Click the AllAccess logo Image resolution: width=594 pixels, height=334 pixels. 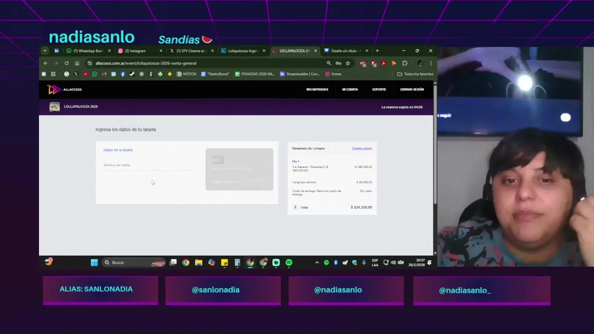65,90
